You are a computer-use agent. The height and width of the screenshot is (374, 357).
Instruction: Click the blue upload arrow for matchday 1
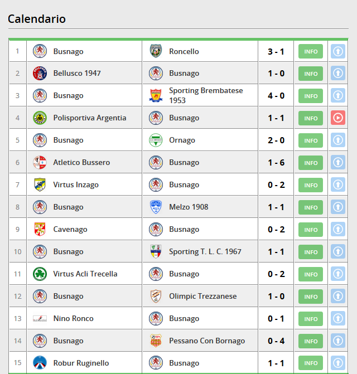tap(337, 51)
